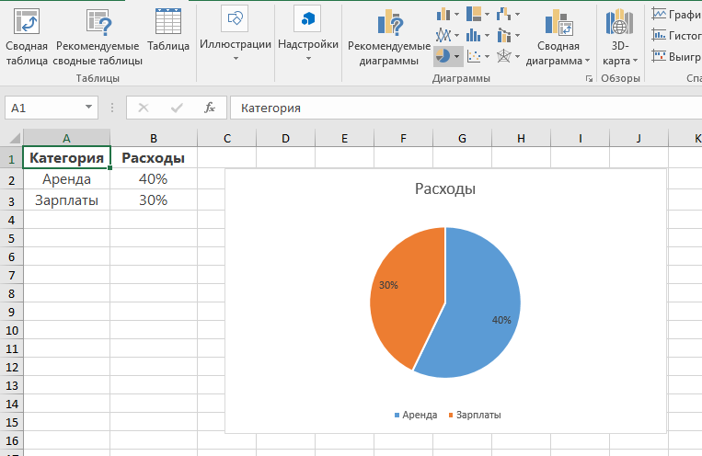Screen dimensions: 702x456
Task: Insert a Выигрыш/проигрыш sparkline
Action: pos(676,56)
